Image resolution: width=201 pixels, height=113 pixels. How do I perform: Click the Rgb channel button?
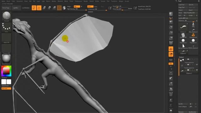click(x=77, y=6)
